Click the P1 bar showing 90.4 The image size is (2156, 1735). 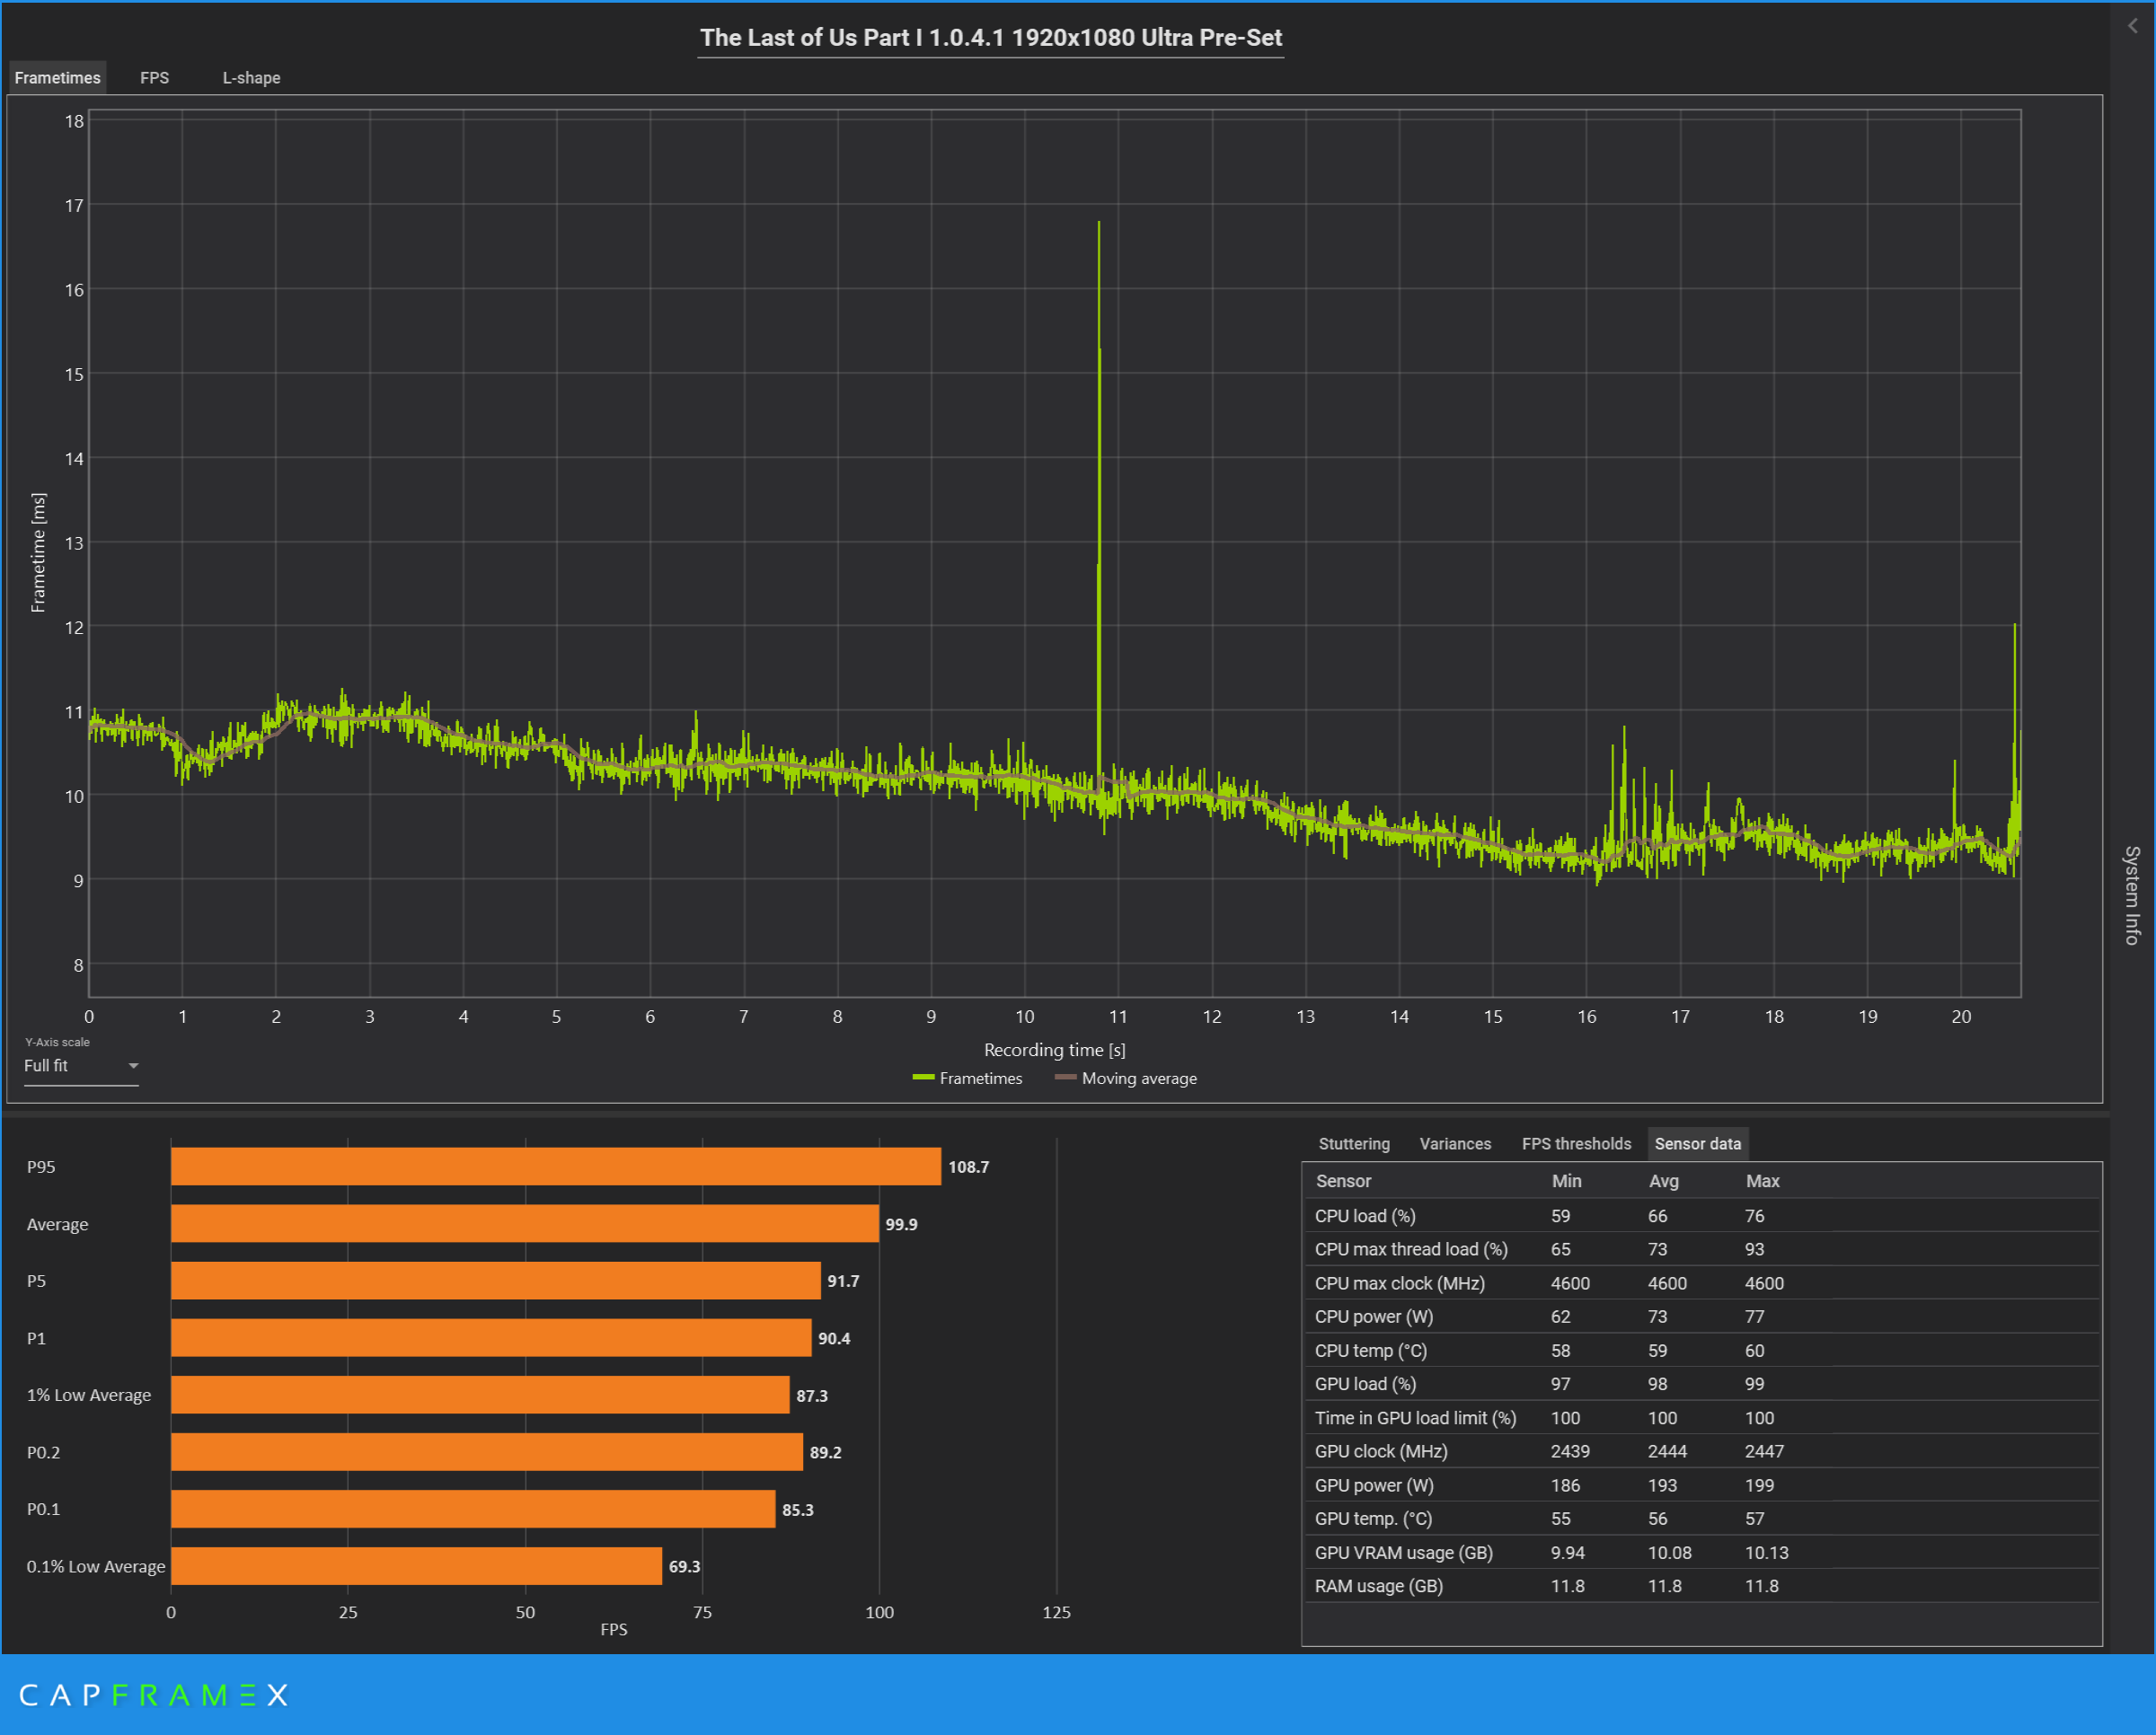[491, 1337]
